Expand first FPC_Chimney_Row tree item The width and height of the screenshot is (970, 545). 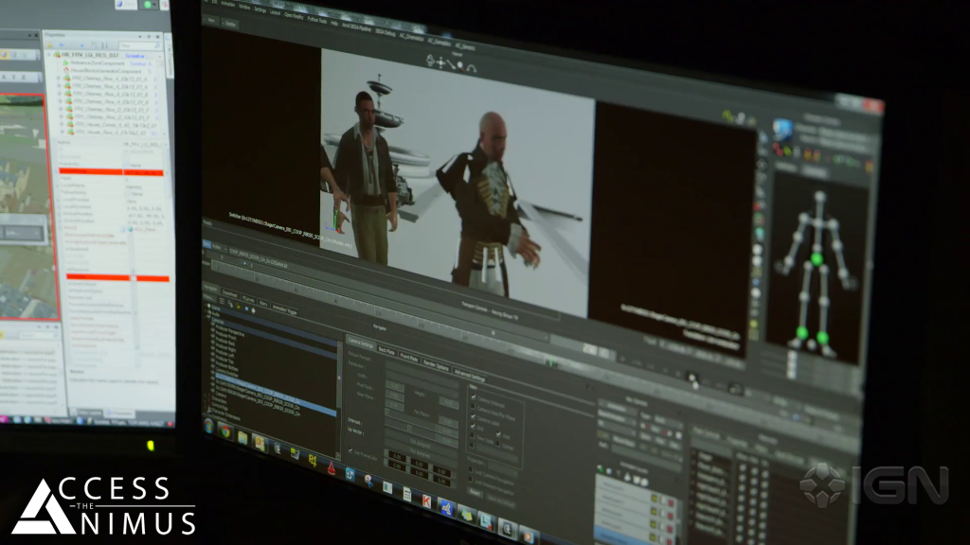59,77
